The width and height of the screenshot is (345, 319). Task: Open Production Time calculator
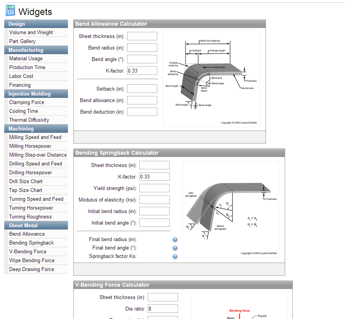tap(27, 67)
